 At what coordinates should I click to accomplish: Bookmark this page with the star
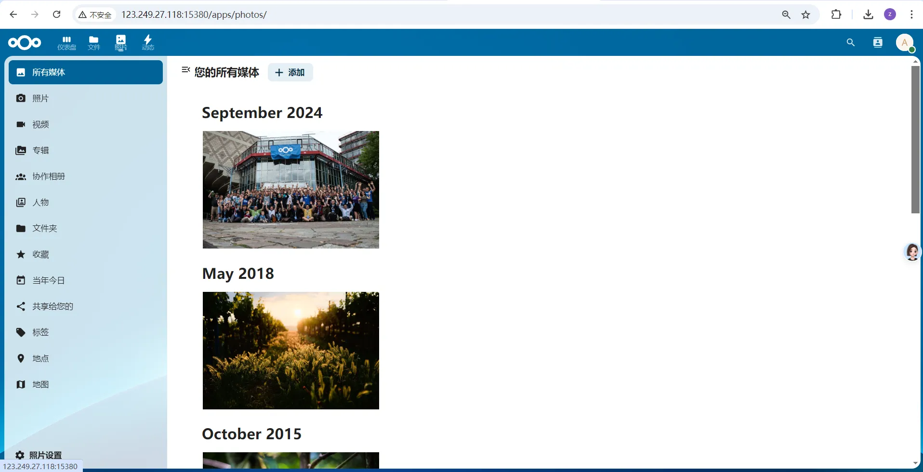(x=806, y=14)
